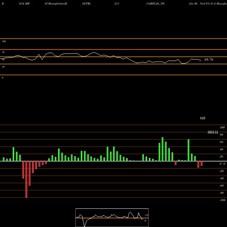Click the 30 level label on RSI axis
The width and height of the screenshot is (227, 227).
tap(3, 67)
